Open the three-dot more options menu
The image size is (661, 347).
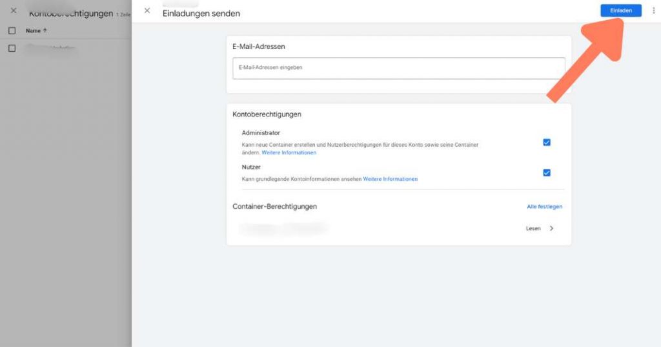pos(653,10)
